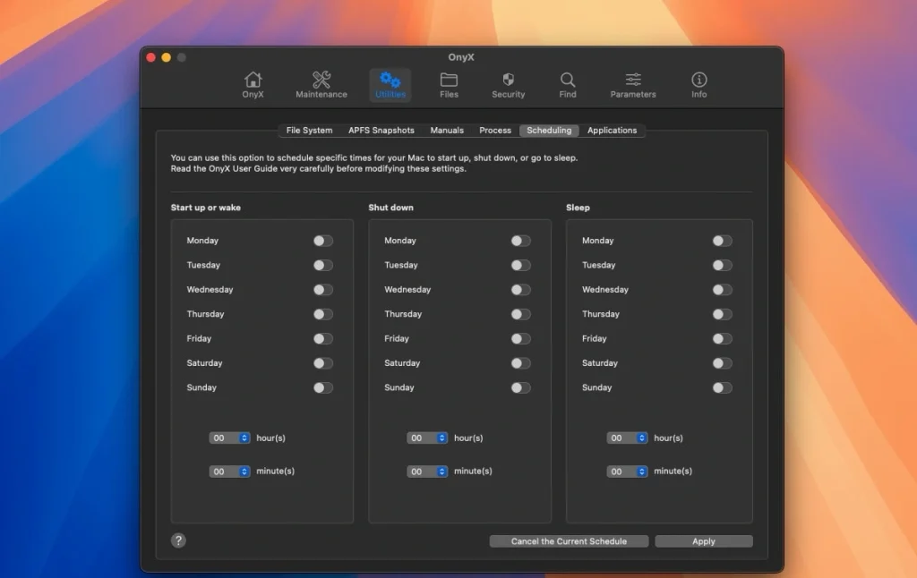Open Start up or wake minute(s) dropdown
Viewport: 917px width, 578px height.
(229, 472)
